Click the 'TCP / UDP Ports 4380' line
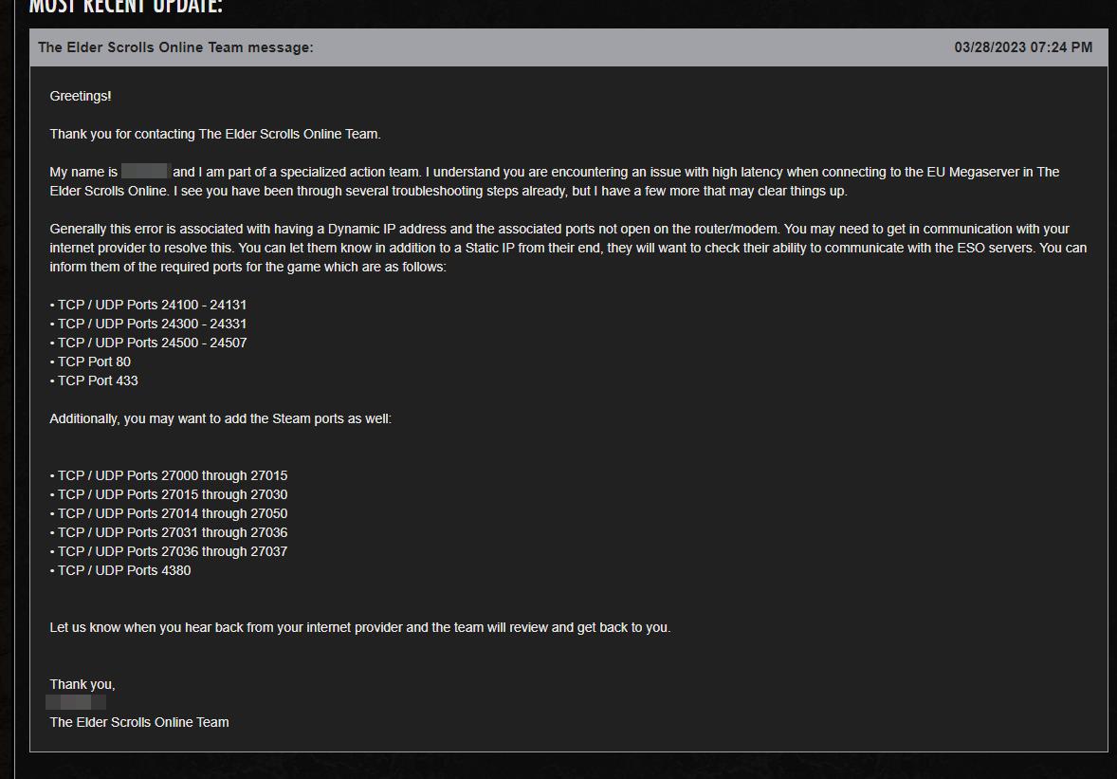 pos(120,571)
